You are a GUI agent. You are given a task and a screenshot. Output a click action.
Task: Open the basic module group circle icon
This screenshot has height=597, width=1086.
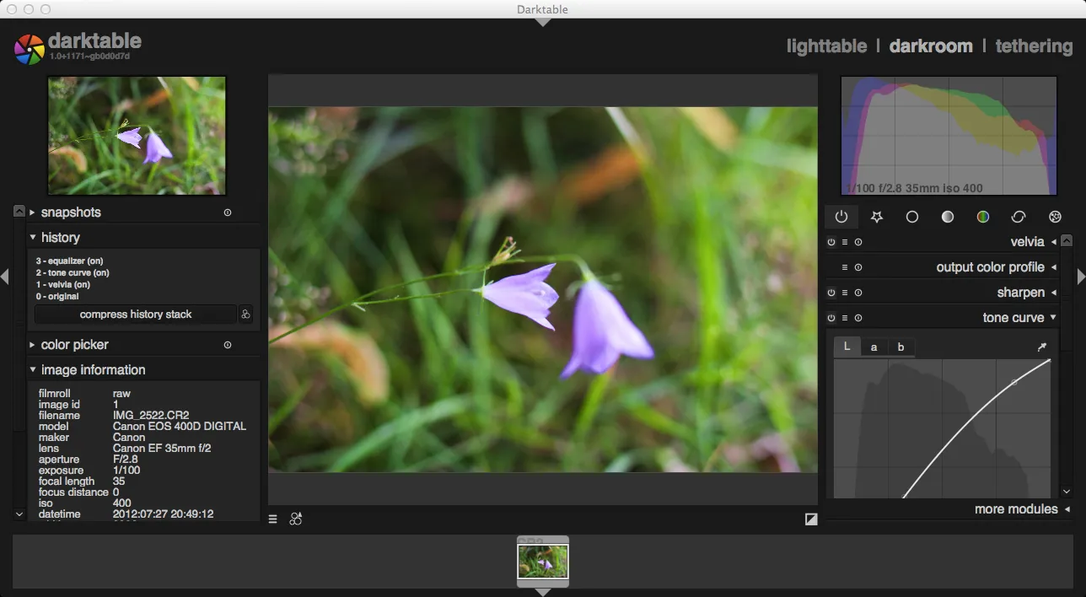911,217
